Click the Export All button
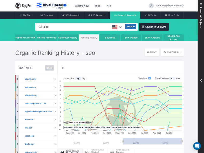204x153 pixels. pos(172,52)
